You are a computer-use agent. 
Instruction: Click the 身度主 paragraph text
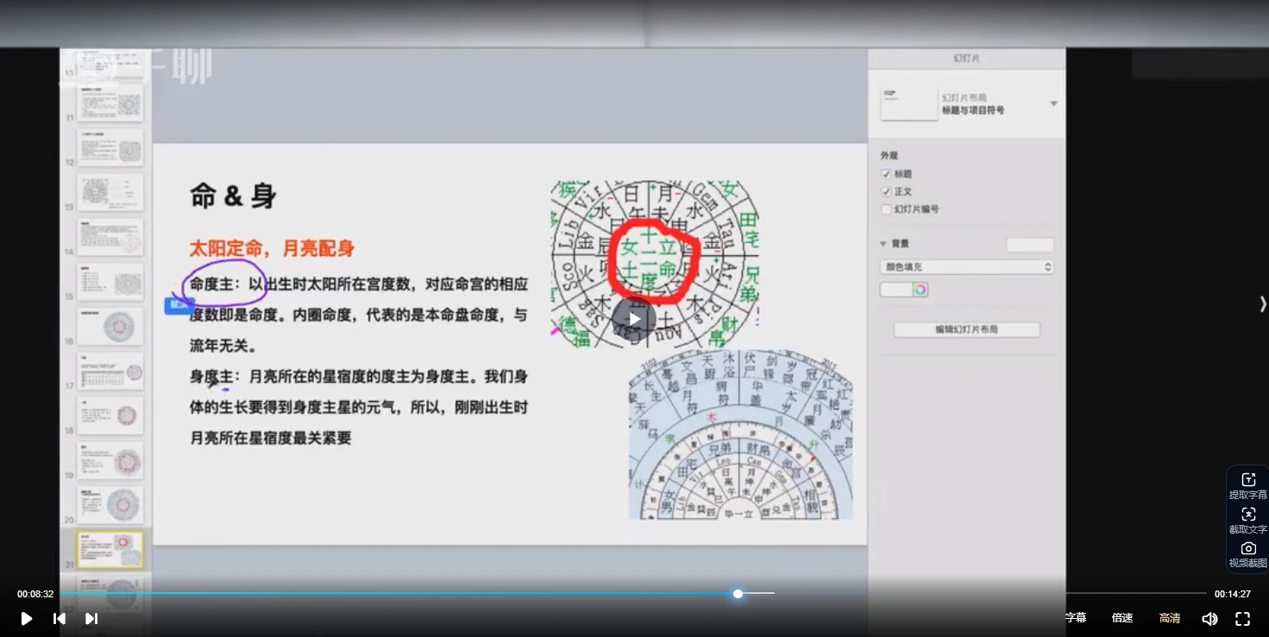pos(359,407)
